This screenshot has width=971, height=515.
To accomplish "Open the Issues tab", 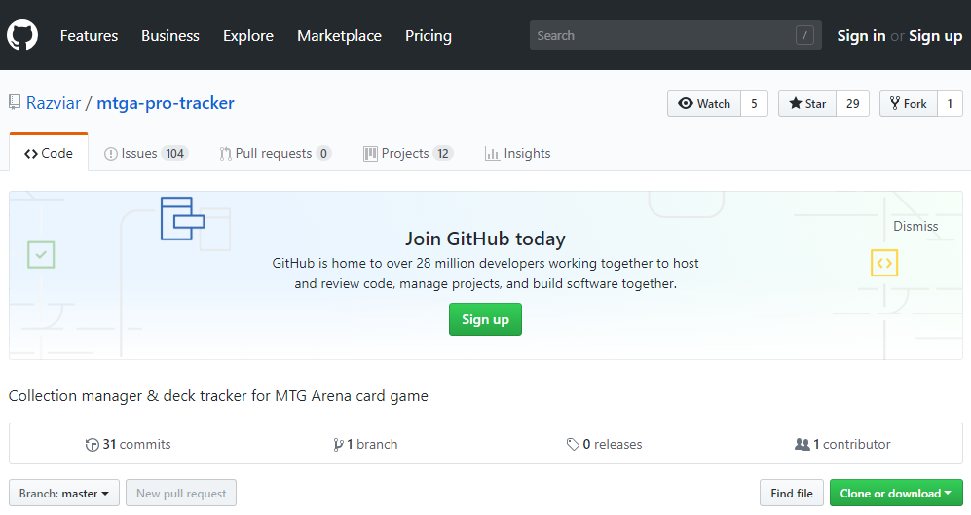I will coord(145,154).
